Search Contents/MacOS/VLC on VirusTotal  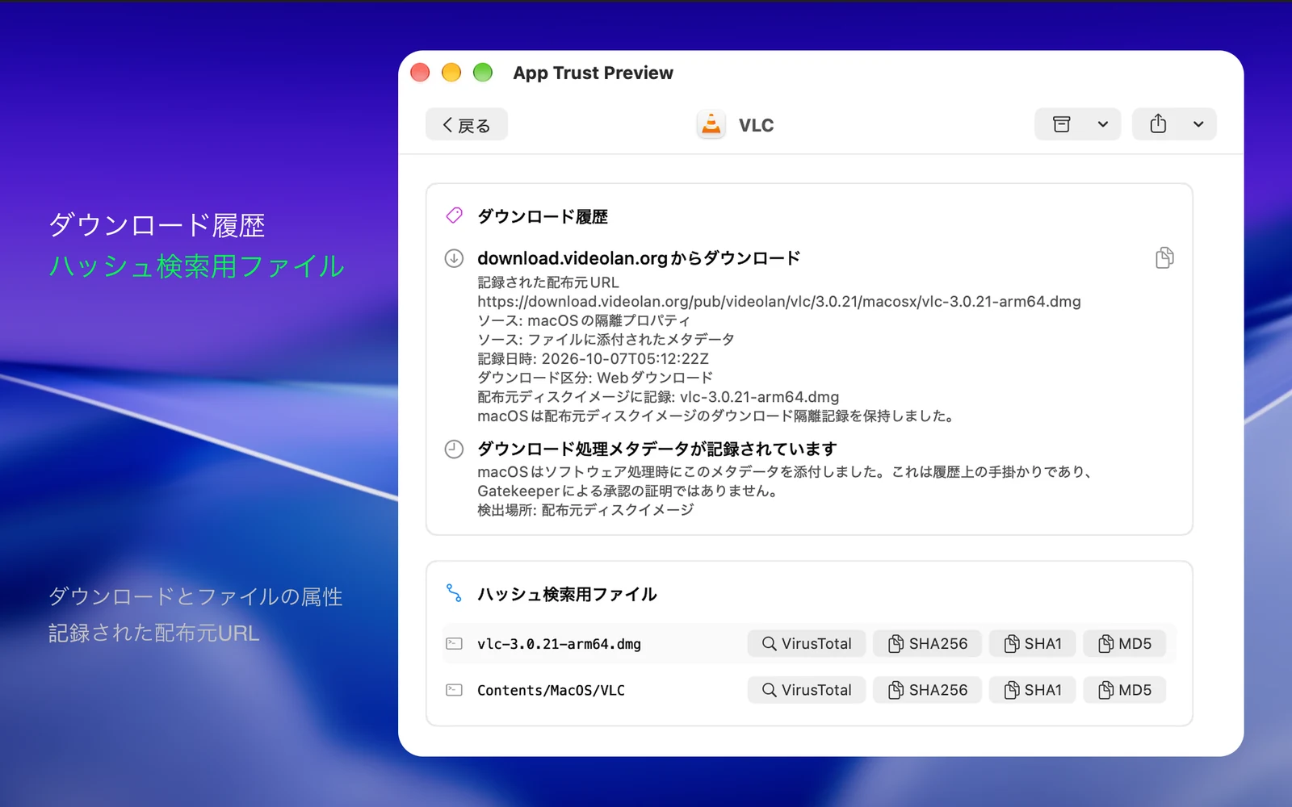(x=807, y=690)
